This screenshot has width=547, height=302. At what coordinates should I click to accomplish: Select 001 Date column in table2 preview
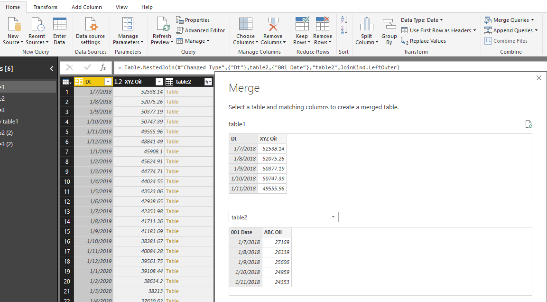tap(246, 232)
